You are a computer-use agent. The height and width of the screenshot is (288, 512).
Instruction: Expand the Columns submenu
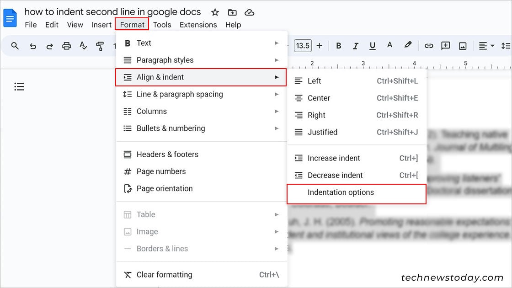tap(202, 112)
